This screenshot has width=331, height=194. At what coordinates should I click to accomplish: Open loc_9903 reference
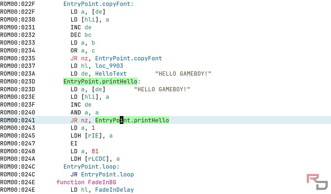pos(109,66)
